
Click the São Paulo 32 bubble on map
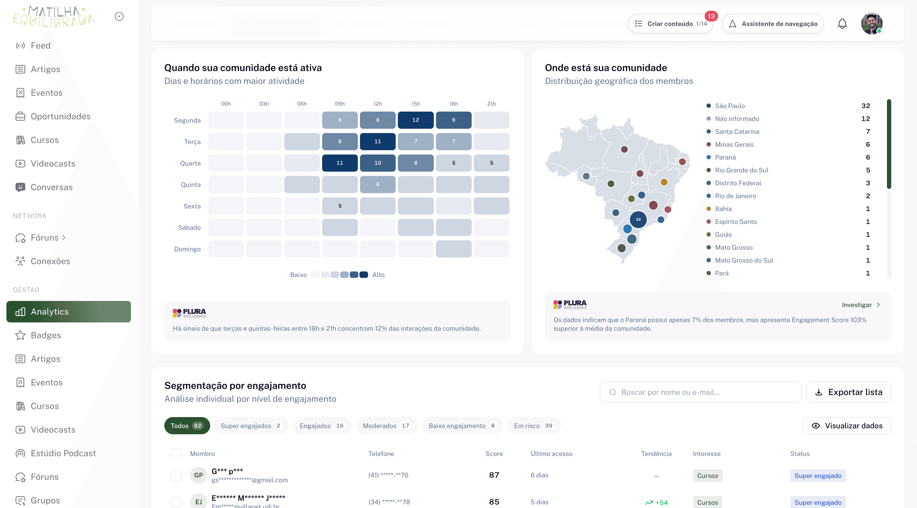coord(638,219)
